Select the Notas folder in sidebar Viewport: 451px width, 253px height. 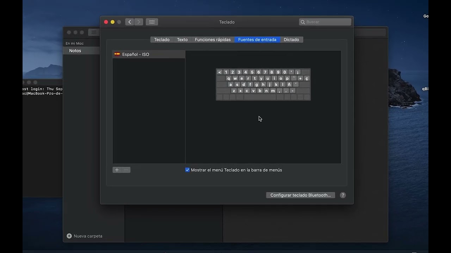pos(75,51)
